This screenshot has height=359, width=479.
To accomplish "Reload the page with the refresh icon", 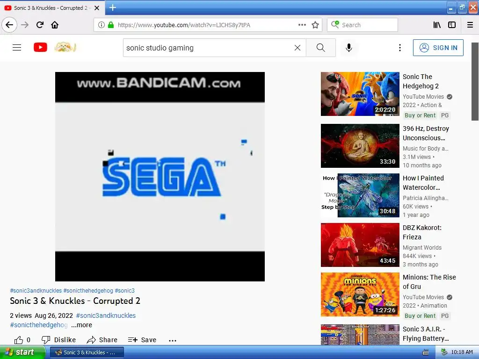I will pyautogui.click(x=40, y=25).
